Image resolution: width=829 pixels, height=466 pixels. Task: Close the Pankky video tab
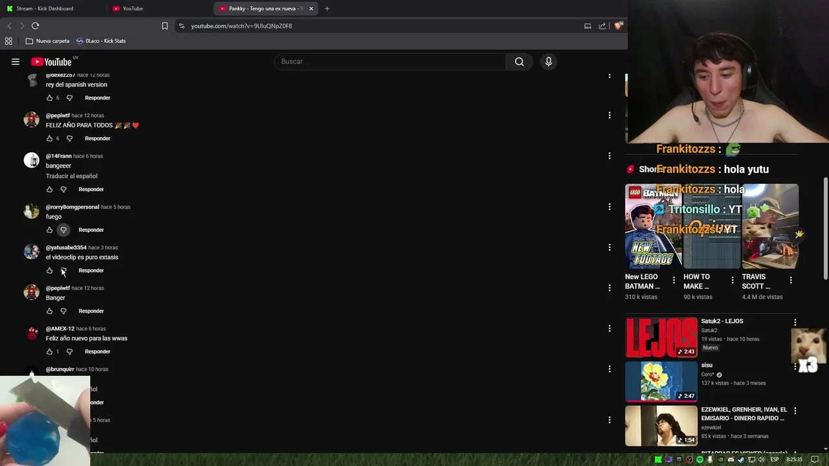click(x=311, y=8)
